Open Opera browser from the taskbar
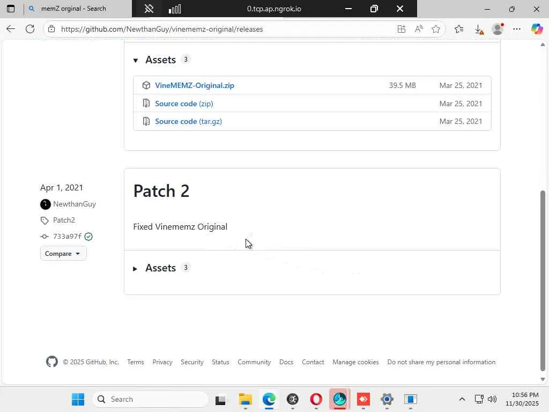Image resolution: width=549 pixels, height=412 pixels. tap(316, 399)
